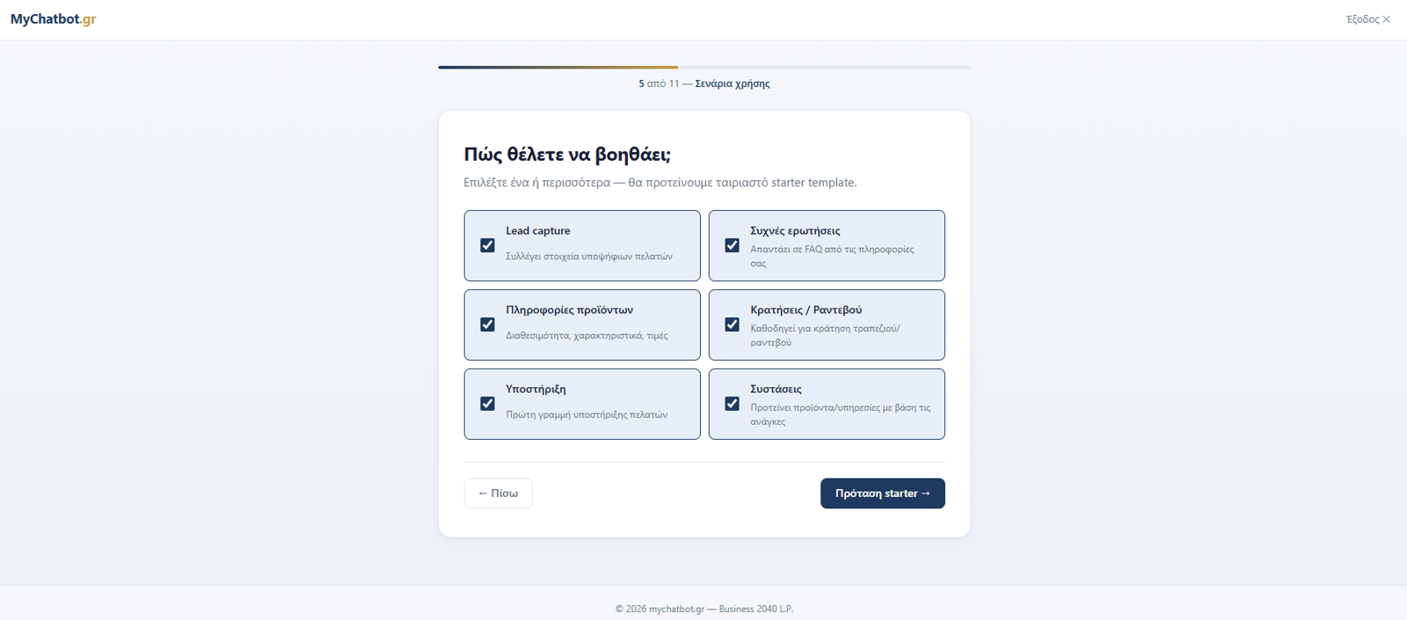Toggle the Πληροφορίες προϊόντων checkbox
Screen dimensions: 1407x620
point(487,325)
